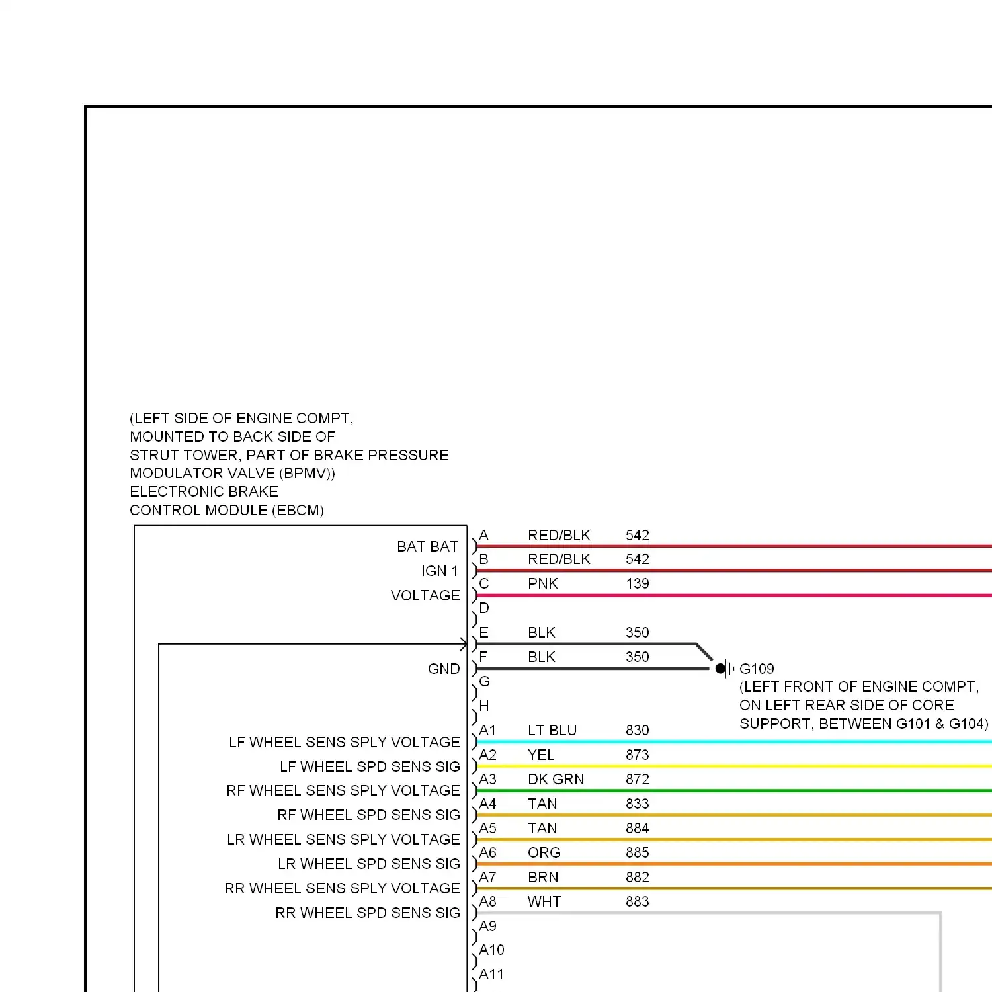Click the 872 circuit number
This screenshot has height=992, width=992.
coord(638,779)
